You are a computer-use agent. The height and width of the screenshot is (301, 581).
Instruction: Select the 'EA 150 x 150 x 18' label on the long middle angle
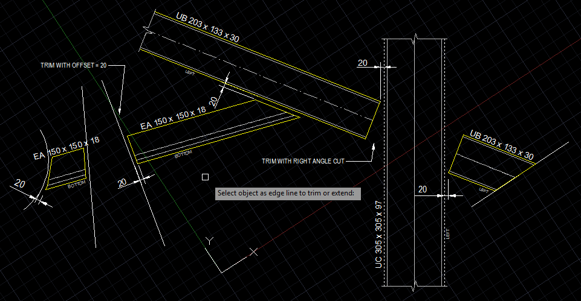point(173,118)
